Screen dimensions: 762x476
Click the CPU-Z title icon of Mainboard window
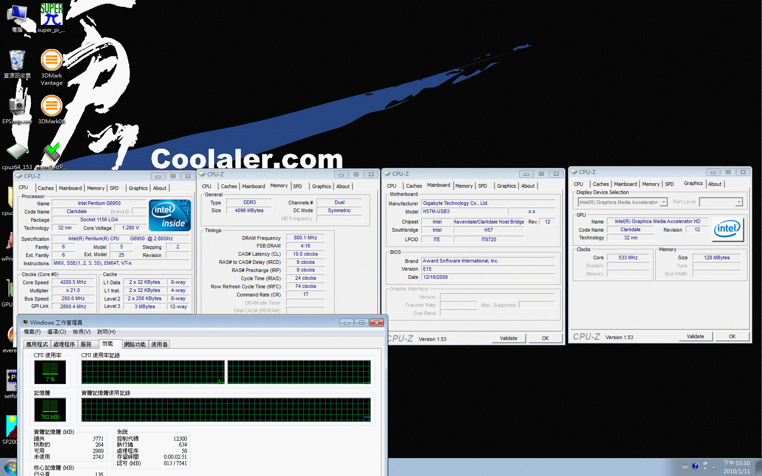click(x=387, y=174)
